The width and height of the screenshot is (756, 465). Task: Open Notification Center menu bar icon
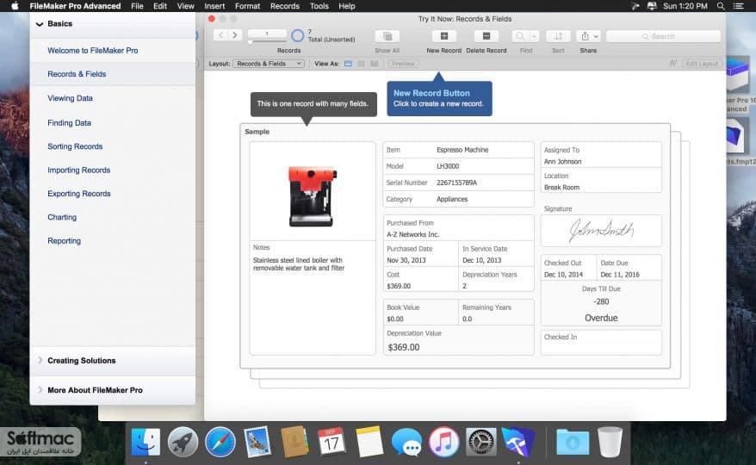(x=738, y=6)
